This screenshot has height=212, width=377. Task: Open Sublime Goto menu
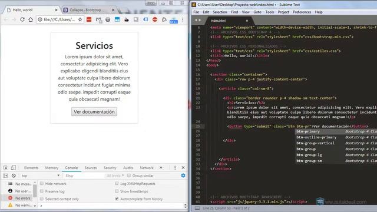(x=257, y=12)
